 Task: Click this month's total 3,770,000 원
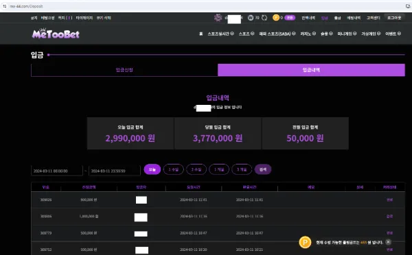point(218,138)
